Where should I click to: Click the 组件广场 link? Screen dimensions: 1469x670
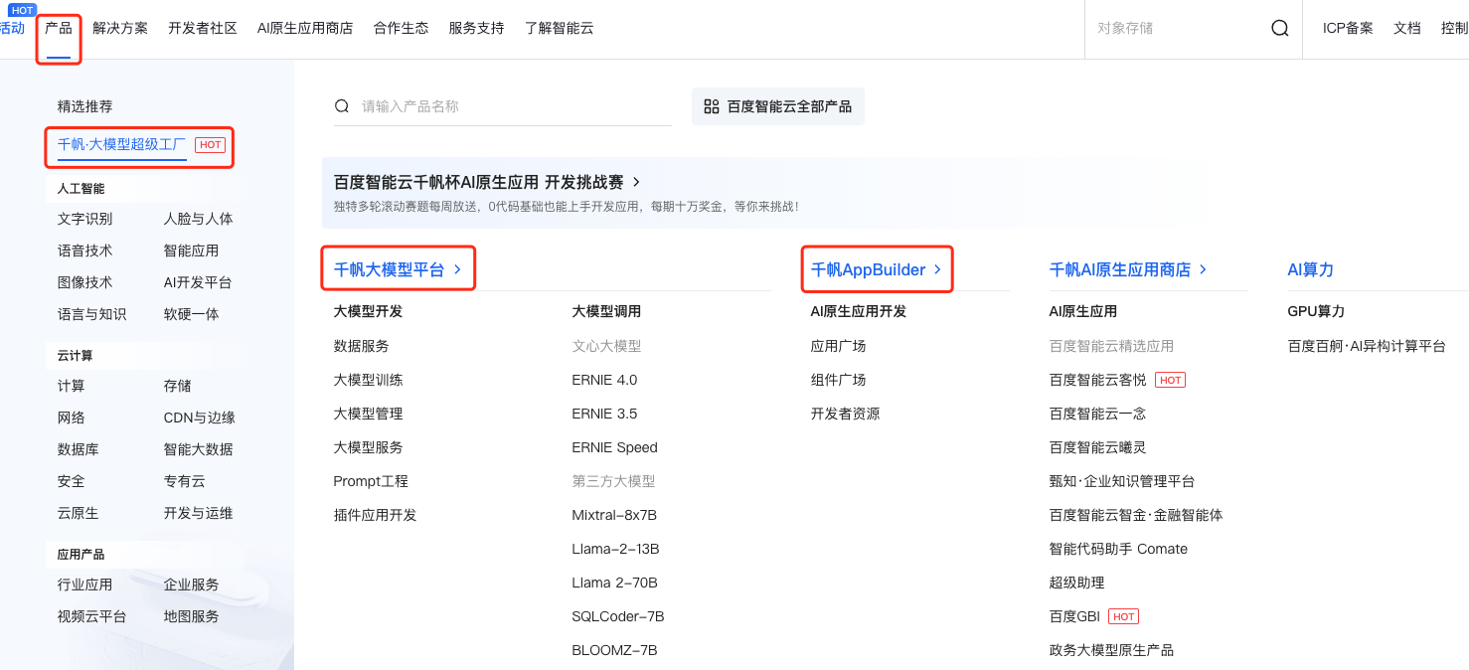coord(839,380)
